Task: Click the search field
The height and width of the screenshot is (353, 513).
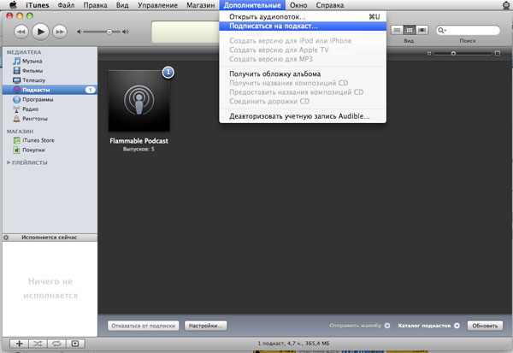Action: (468, 31)
